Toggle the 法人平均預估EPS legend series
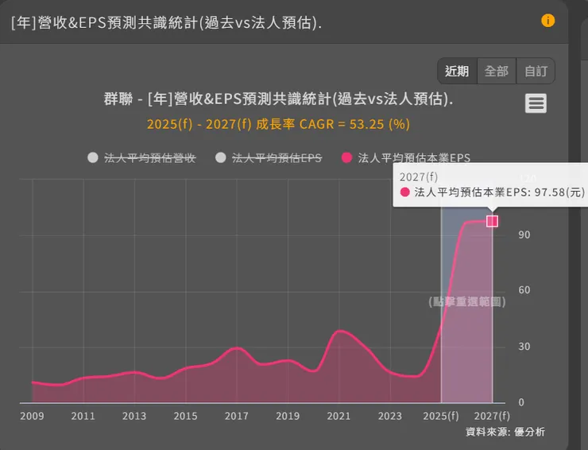This screenshot has width=588, height=450. (x=269, y=158)
